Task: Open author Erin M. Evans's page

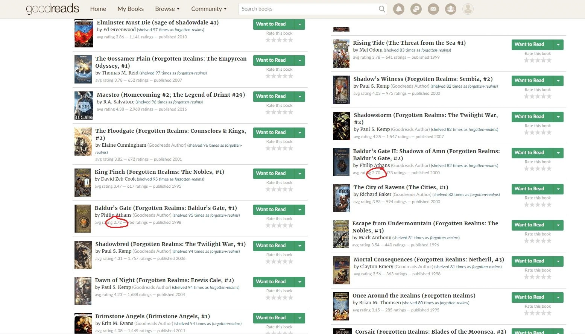Action: 117,323
